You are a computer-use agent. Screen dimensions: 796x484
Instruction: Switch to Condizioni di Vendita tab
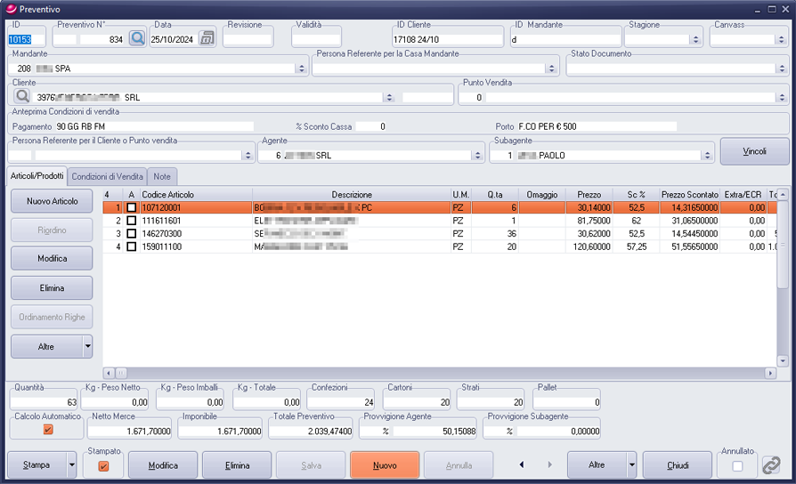[107, 177]
